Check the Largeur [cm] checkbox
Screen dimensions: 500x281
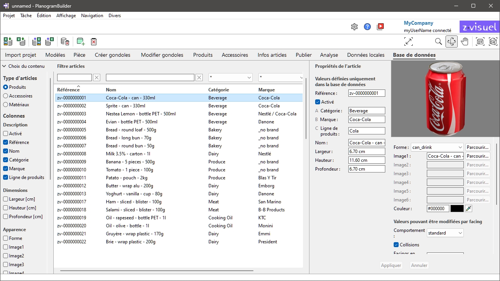pos(5,199)
